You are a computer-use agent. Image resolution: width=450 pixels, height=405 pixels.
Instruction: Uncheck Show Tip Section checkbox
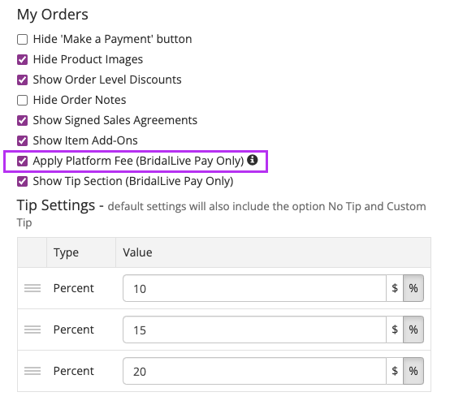[x=23, y=181]
